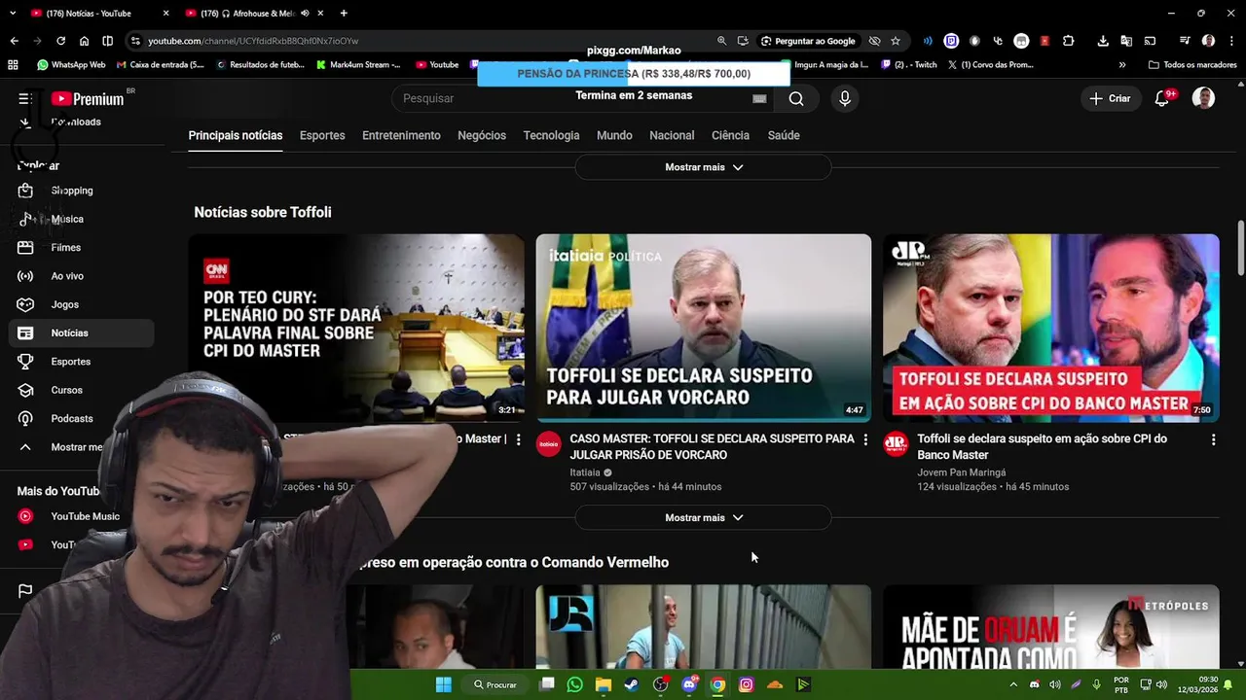Open the Chrome tab search dropdown
1246x700 pixels.
point(14,14)
